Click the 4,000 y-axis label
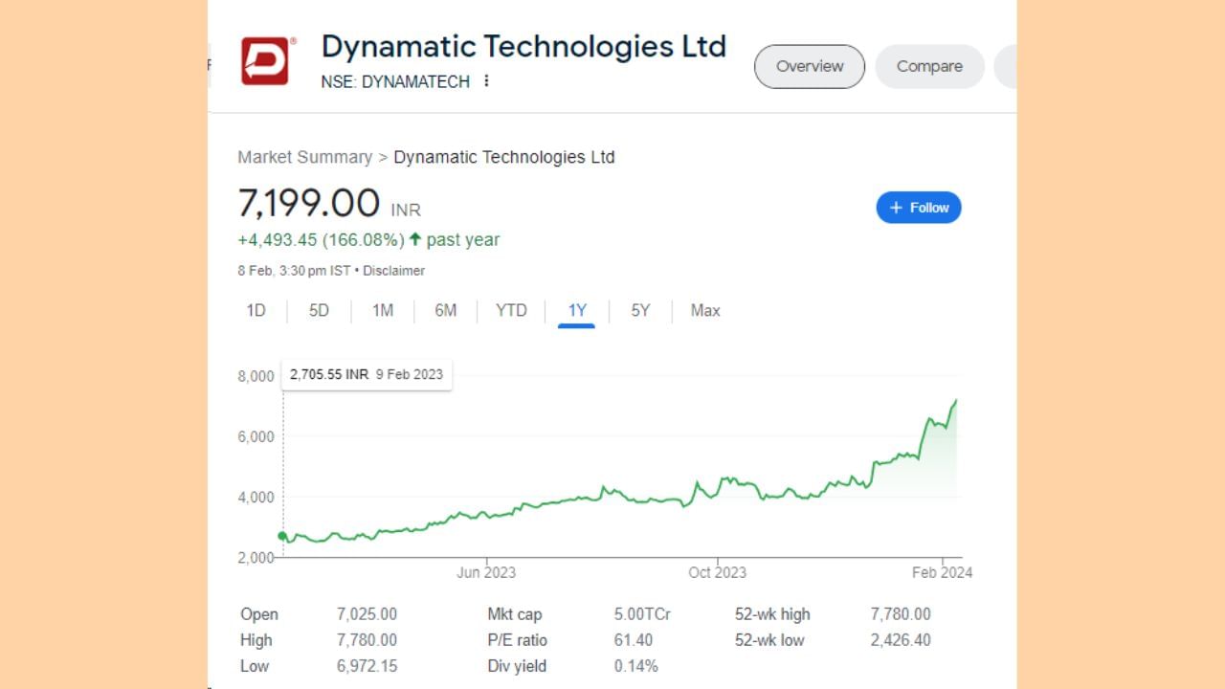The image size is (1225, 689). point(256,497)
